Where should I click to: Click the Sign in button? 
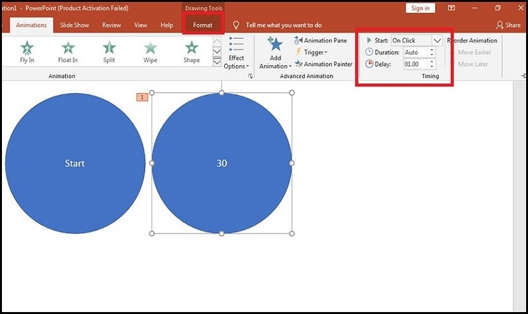point(420,9)
